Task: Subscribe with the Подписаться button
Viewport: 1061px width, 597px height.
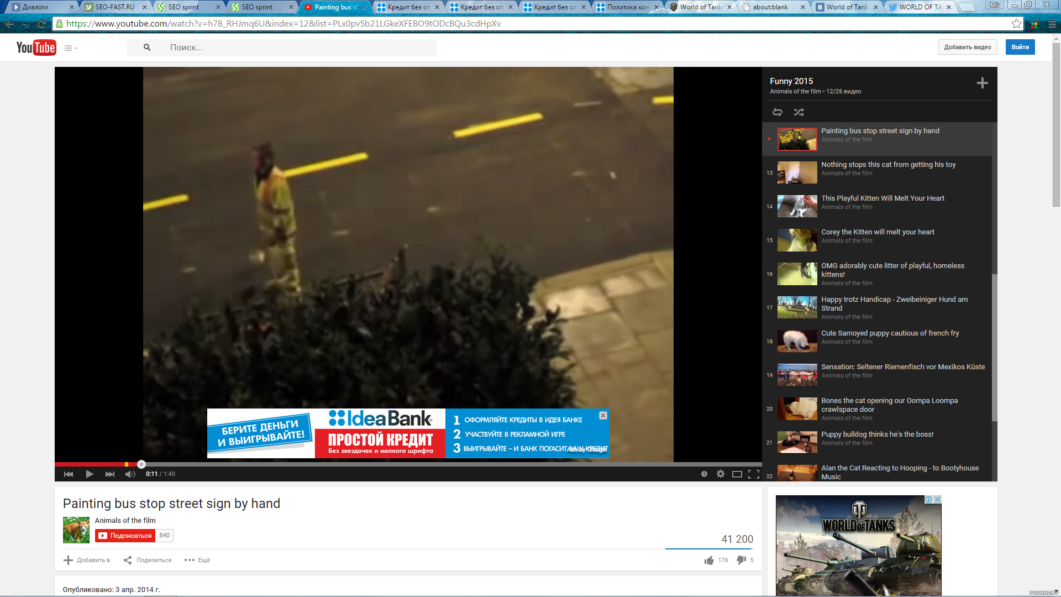Action: pos(125,536)
